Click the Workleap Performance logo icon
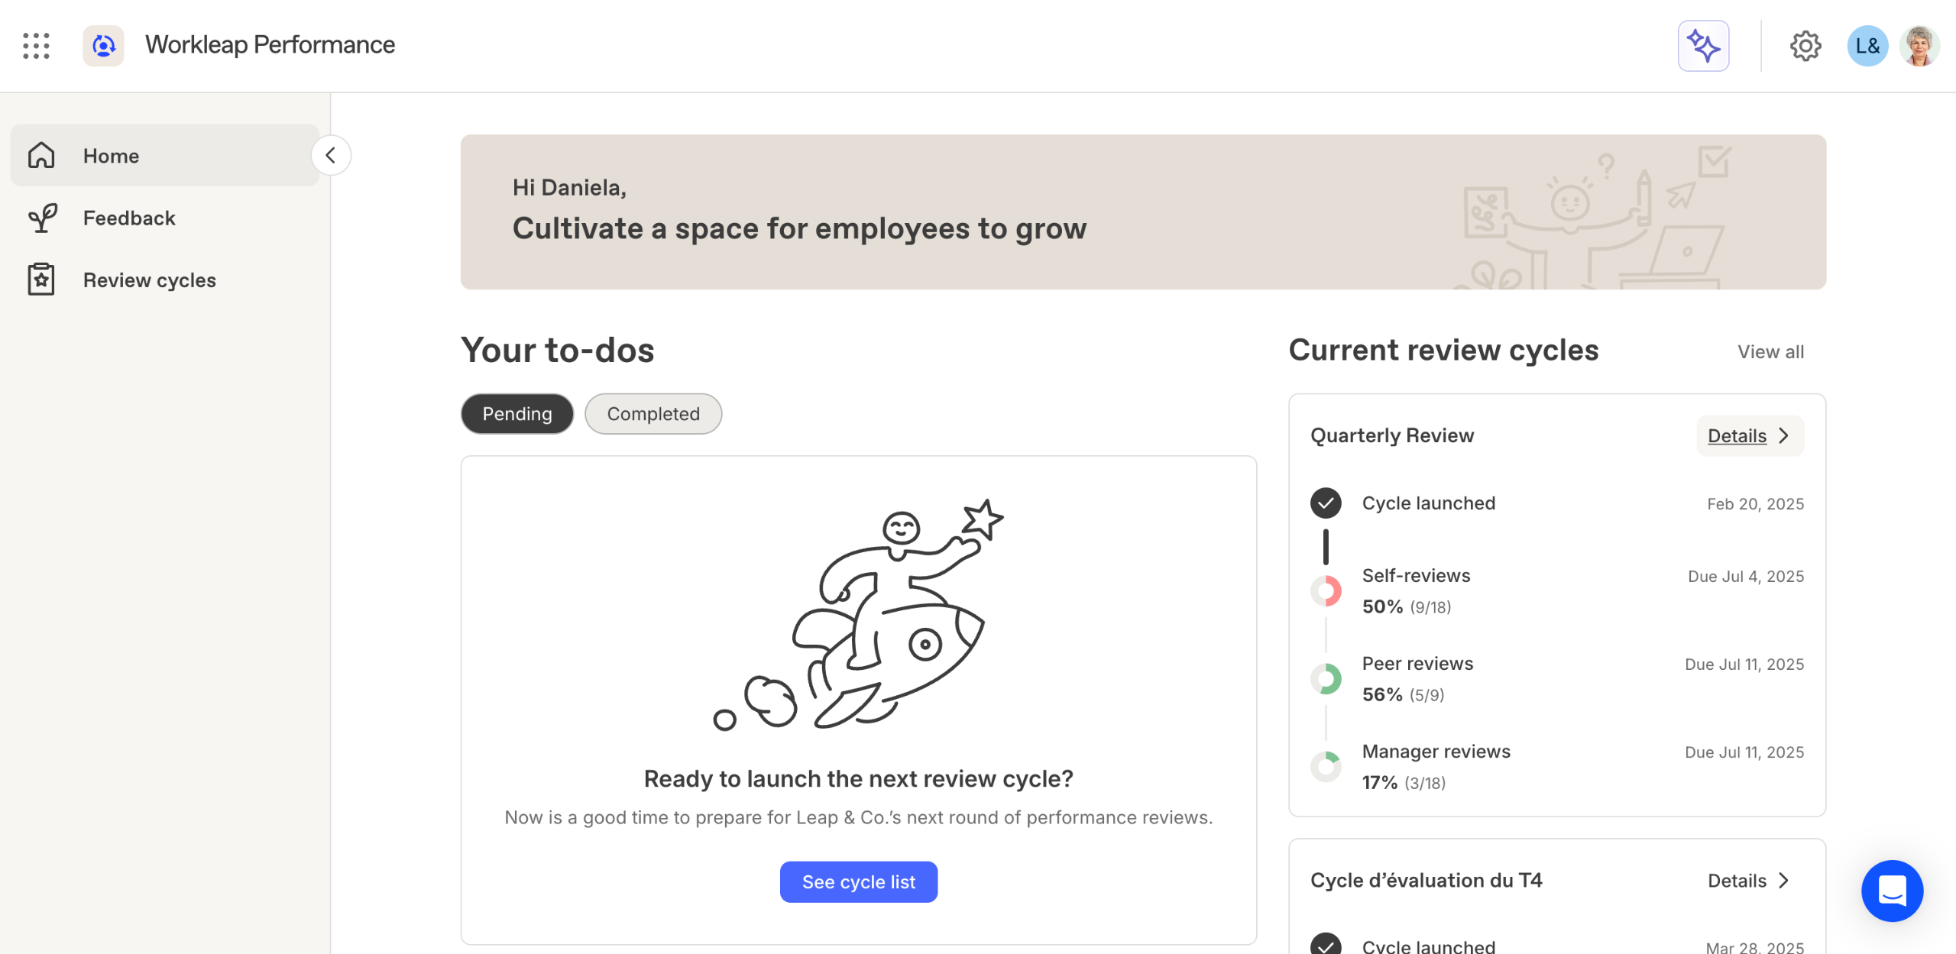 pyautogui.click(x=103, y=46)
